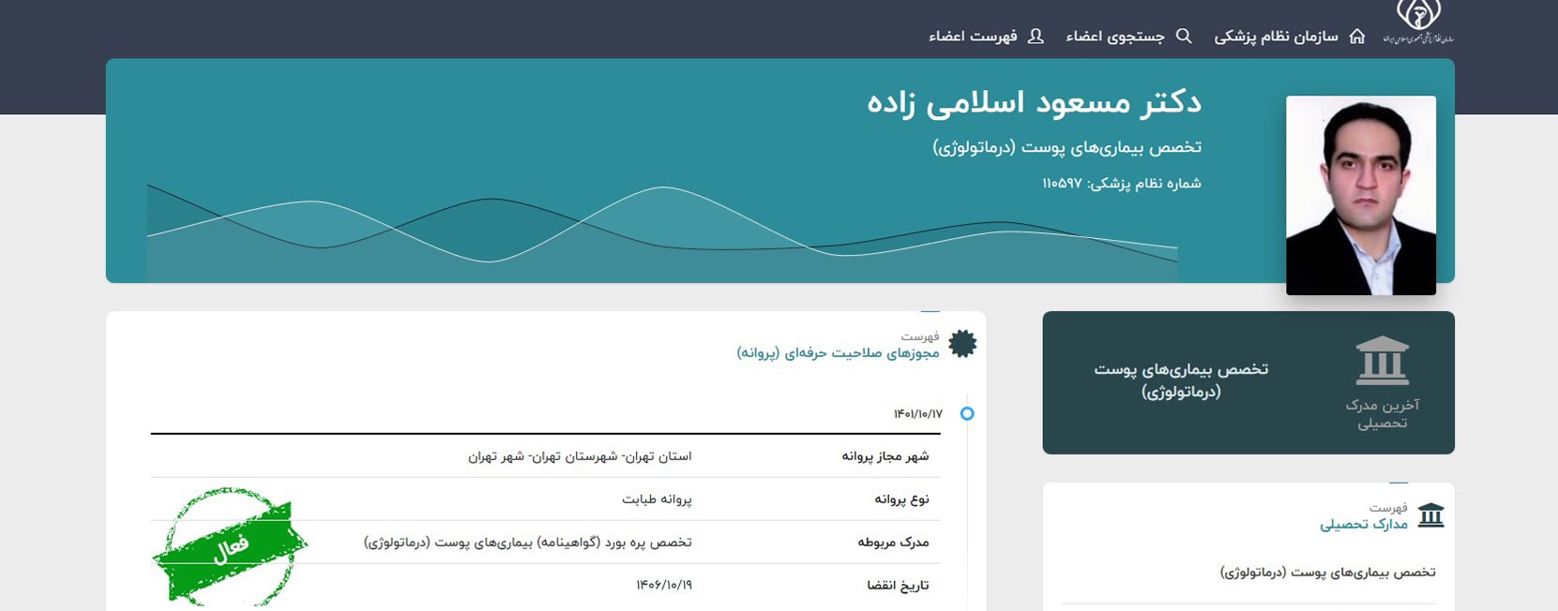
Task: Click the مدارک تحصیلی section heading
Action: point(1363,524)
